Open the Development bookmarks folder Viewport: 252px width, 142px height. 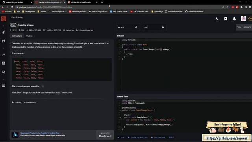click(x=29, y=11)
